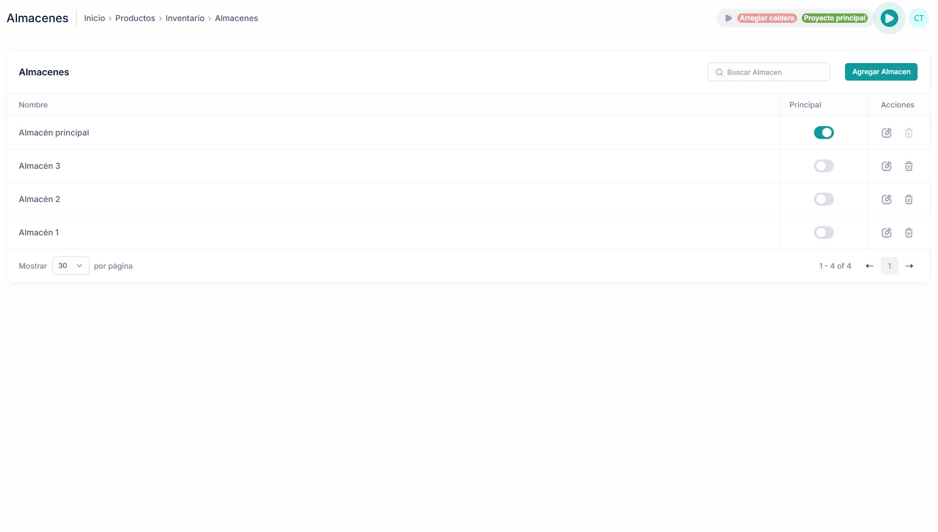Screen dimensions: 938x532
Task: Delete Almacén 3 using trash icon
Action: 909,166
